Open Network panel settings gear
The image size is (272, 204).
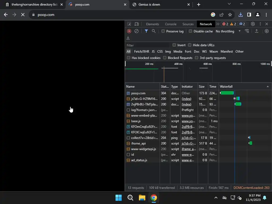(267, 31)
